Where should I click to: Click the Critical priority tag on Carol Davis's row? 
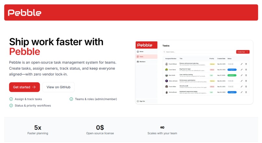pos(212,70)
